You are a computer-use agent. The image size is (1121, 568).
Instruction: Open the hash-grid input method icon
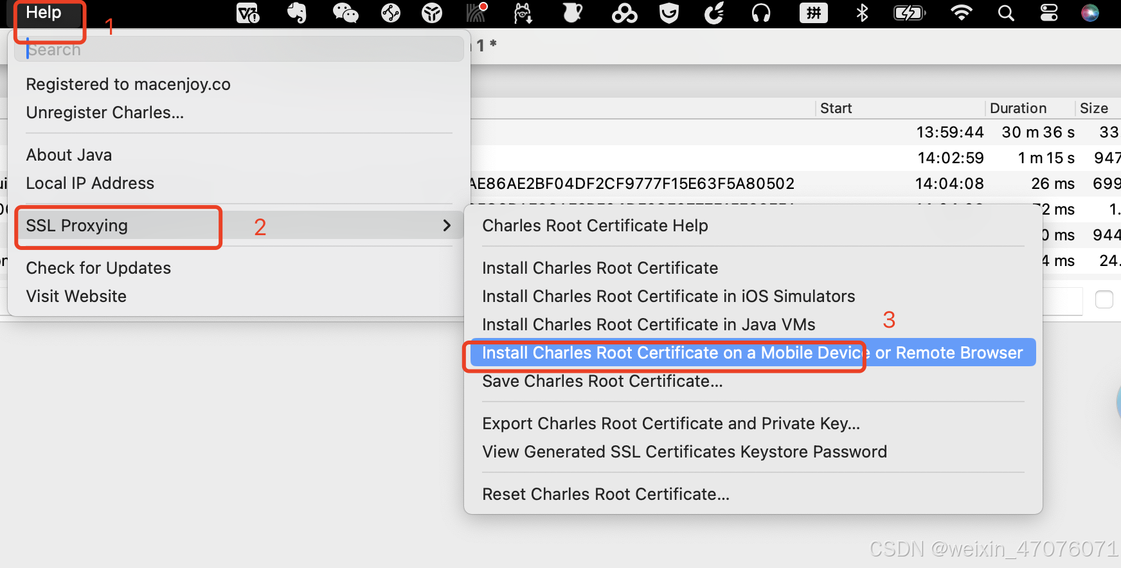[x=813, y=13]
